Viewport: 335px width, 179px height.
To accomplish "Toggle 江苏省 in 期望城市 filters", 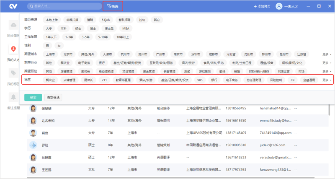I will click(x=301, y=54).
